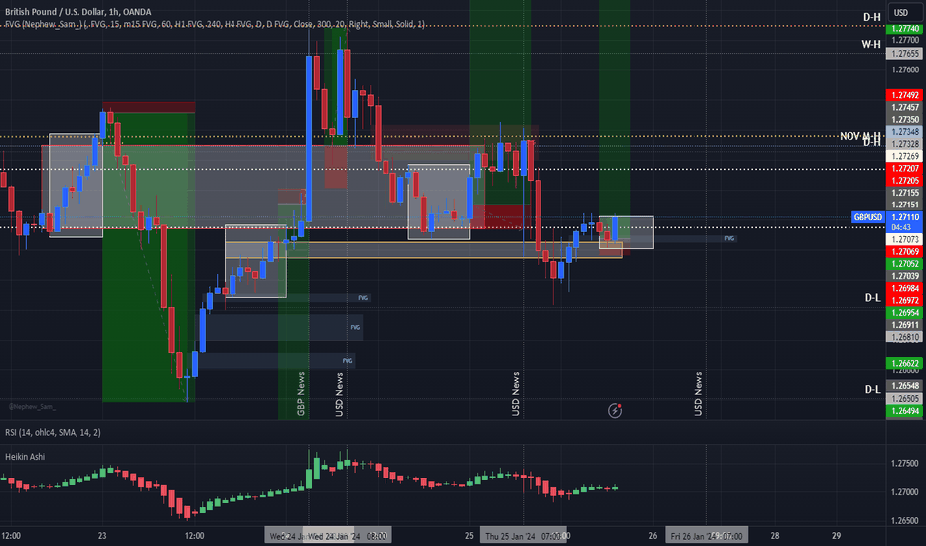Click the 23 date on the time axis
926x546 pixels.
(x=102, y=536)
